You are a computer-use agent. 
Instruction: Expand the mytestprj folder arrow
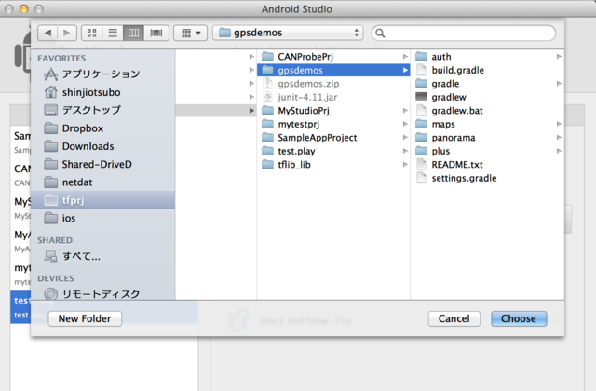tap(405, 124)
